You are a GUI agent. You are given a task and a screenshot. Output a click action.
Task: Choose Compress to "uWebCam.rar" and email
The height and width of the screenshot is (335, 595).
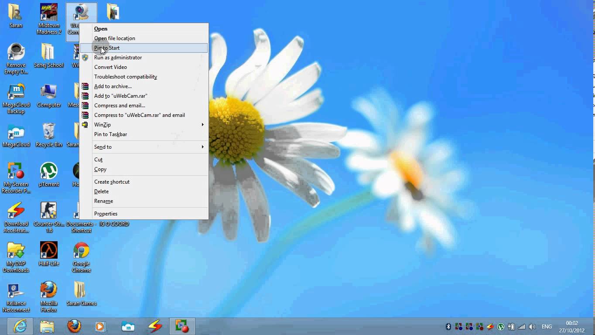(144, 115)
